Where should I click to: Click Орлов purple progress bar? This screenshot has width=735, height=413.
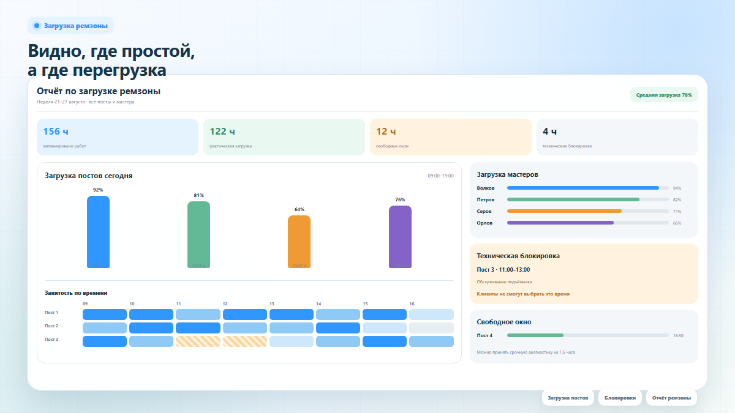[x=588, y=223]
